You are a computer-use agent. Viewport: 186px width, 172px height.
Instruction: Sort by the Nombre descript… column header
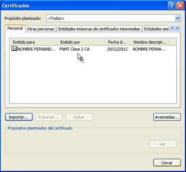click(150, 42)
